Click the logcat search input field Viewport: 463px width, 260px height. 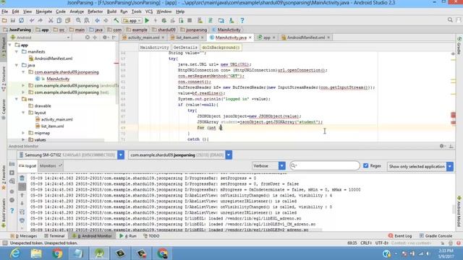(x=325, y=165)
